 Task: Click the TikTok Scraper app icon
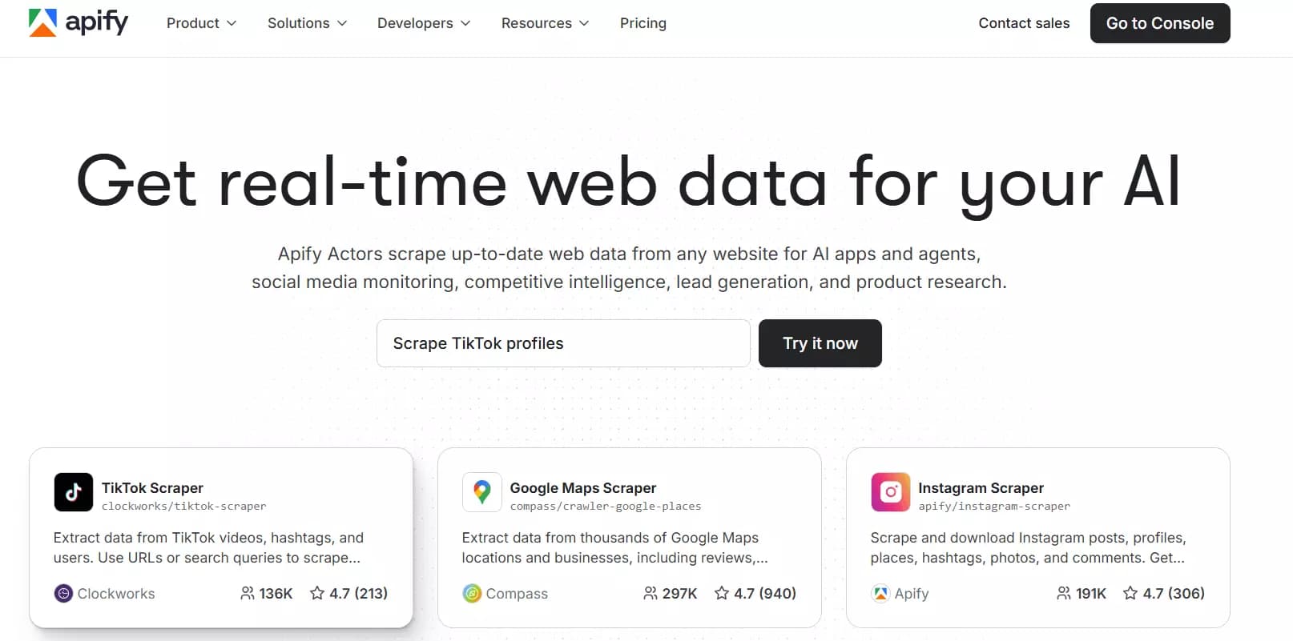pyautogui.click(x=73, y=492)
